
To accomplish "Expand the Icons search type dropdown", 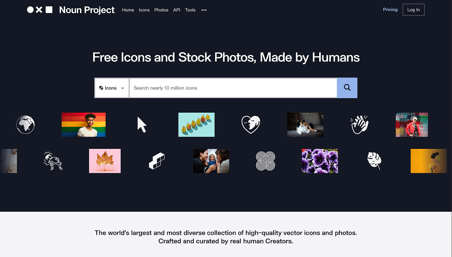I will [112, 88].
